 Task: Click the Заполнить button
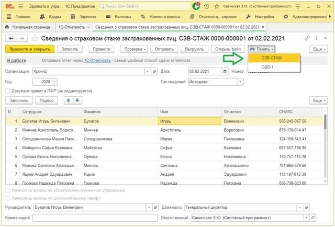(19, 100)
